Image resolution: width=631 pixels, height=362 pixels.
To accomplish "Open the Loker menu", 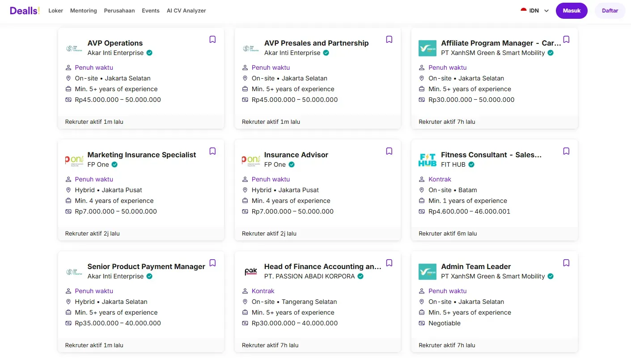I will tap(55, 11).
